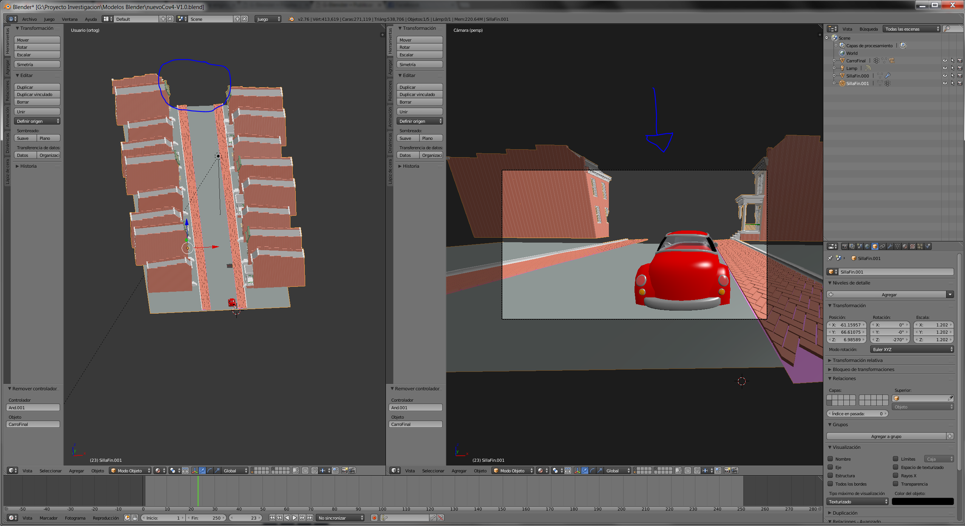965x526 pixels.
Task: Open the World properties tab
Action: click(867, 246)
